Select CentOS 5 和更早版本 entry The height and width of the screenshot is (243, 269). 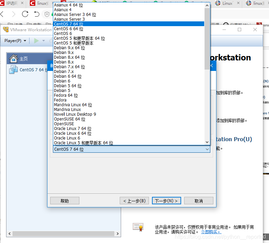pos(129,43)
